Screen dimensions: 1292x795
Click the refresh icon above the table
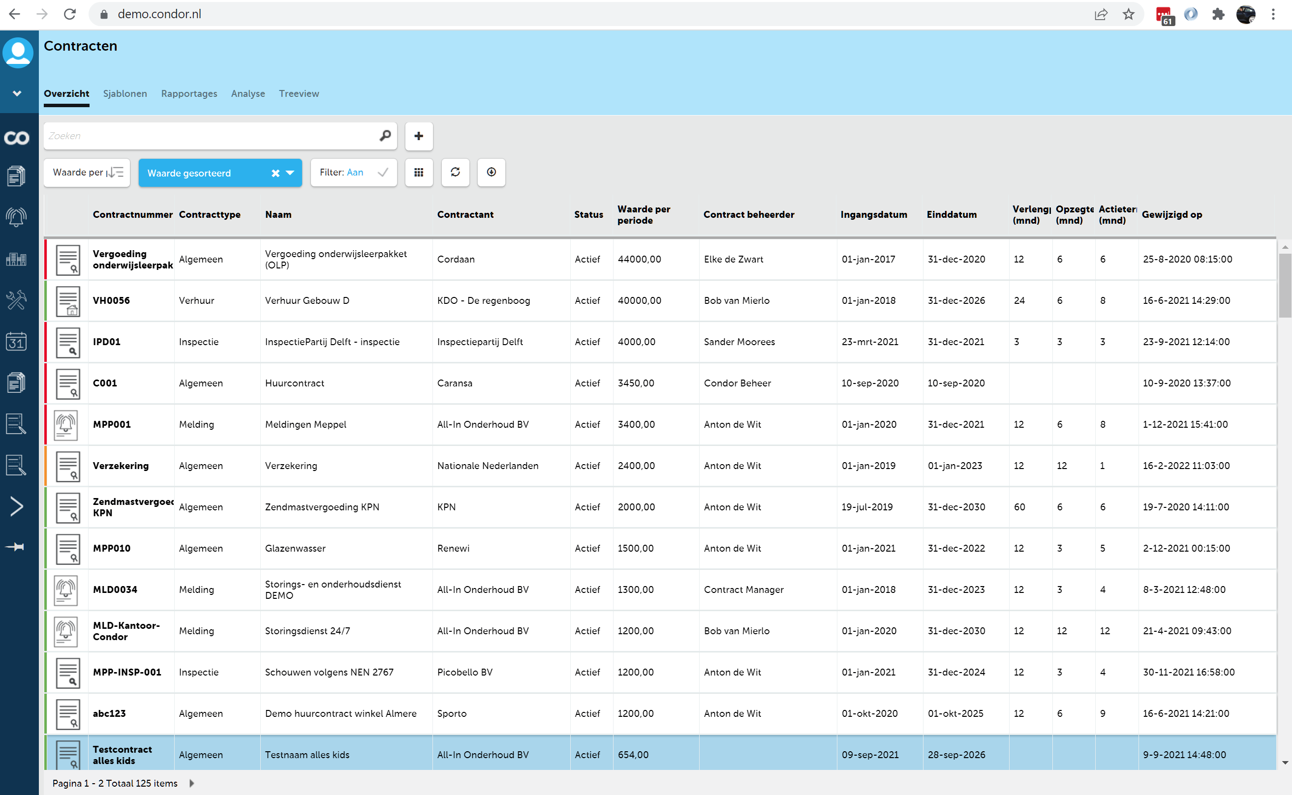[x=455, y=173]
